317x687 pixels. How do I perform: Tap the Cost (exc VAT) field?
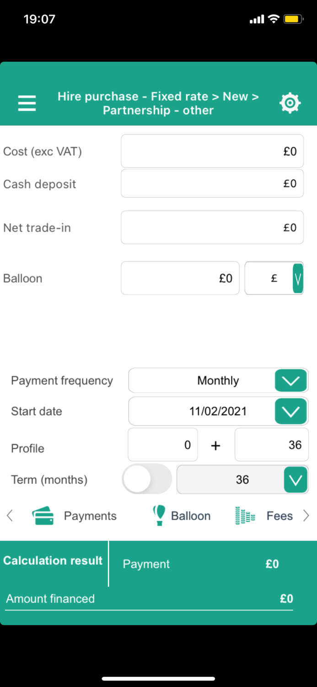tap(212, 151)
